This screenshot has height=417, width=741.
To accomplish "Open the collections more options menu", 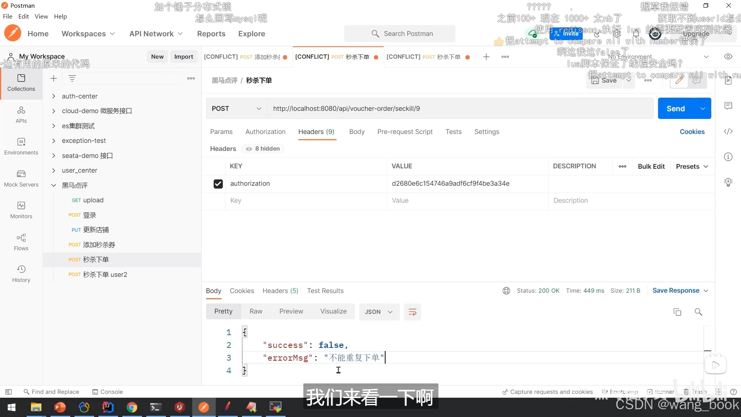I will click(191, 78).
